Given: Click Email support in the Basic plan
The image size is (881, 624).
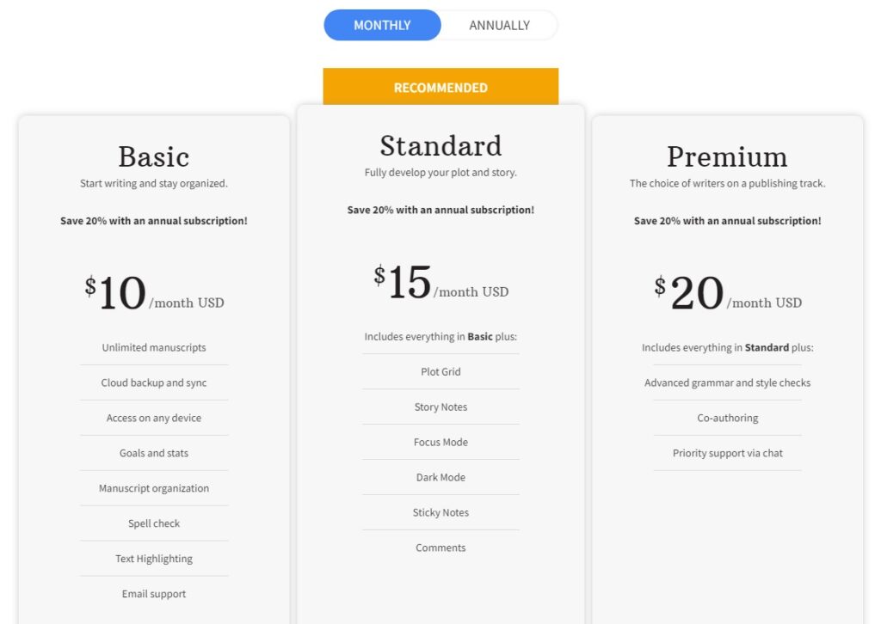Looking at the screenshot, I should pos(154,594).
